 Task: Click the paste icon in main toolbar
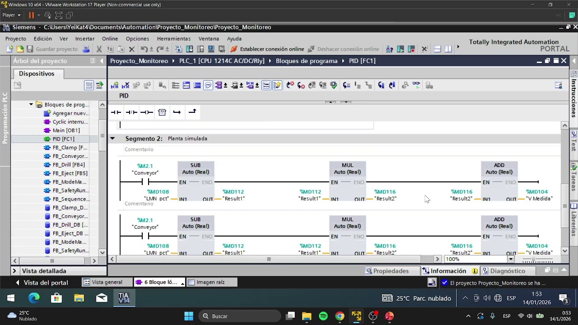[121, 49]
